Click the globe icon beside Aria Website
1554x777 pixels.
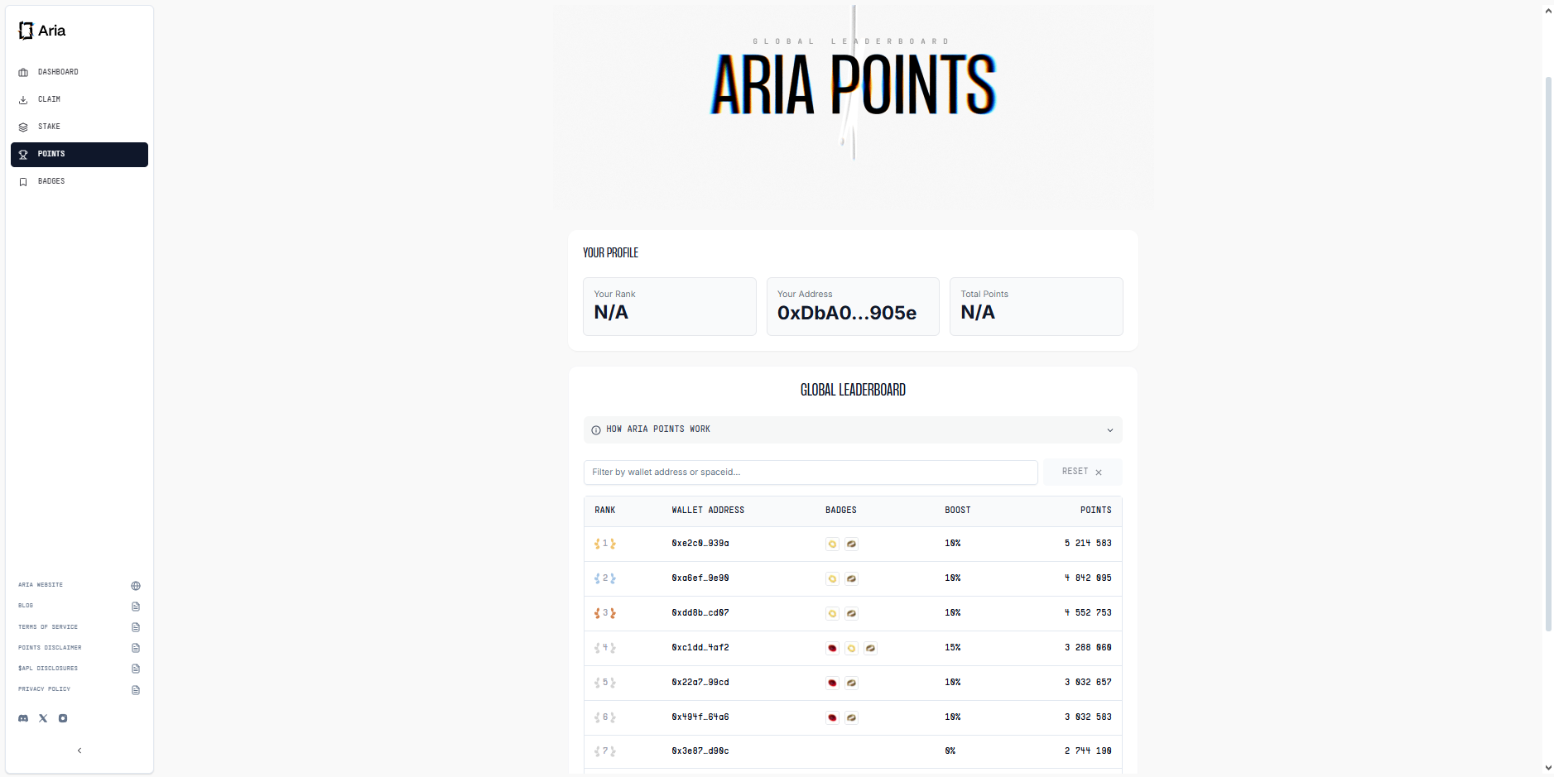(x=136, y=586)
